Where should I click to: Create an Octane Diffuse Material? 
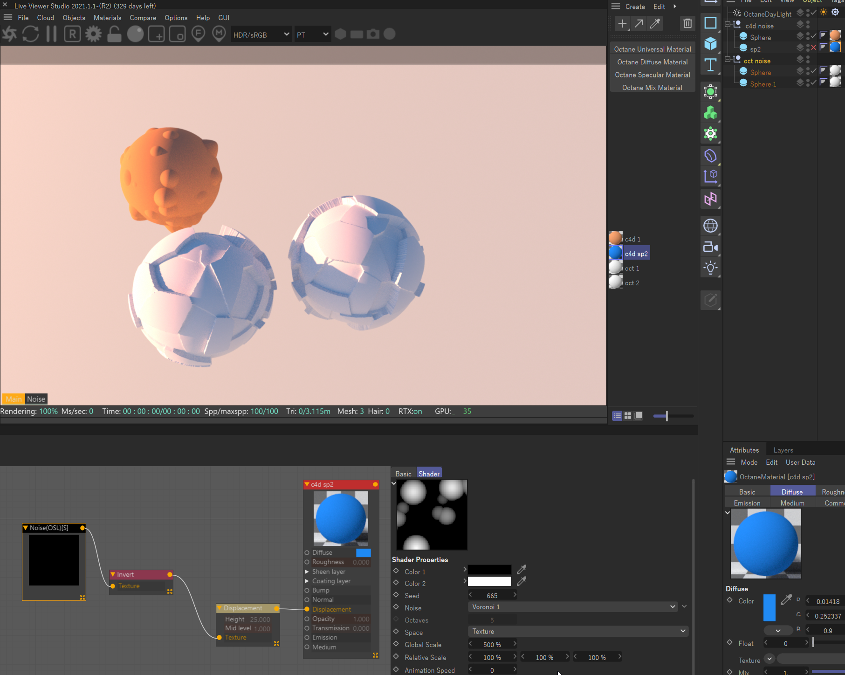pos(653,62)
